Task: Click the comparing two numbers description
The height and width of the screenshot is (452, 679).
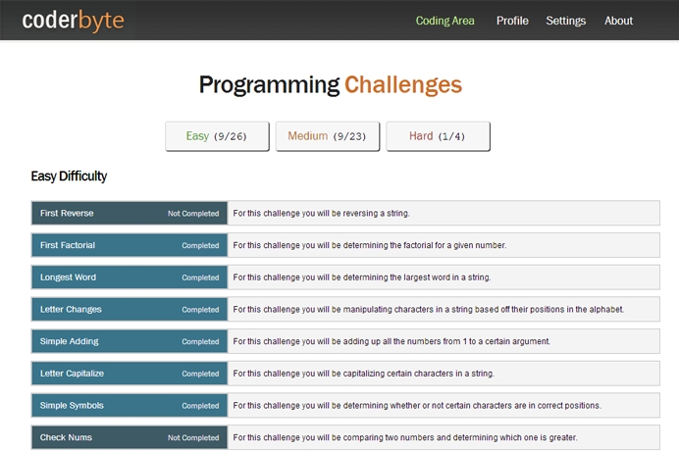Action: (404, 437)
